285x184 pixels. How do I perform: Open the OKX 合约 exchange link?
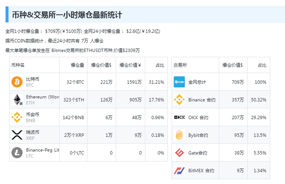coord(198,118)
